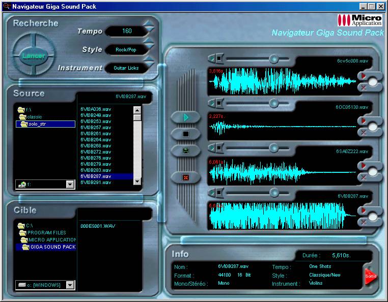Select file 6VI0B261.wav in Source list
This screenshot has width=388, height=302.
pos(96,134)
